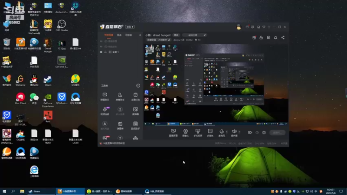The image size is (347, 195).
Task: Click the Windows Start button
Action: [4, 191]
